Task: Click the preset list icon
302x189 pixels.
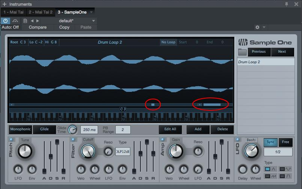Action: click(25, 21)
